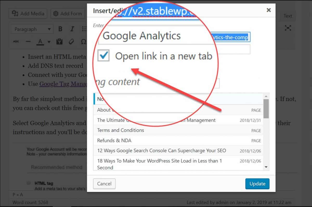Select '18 Ways To Make Your WordPress' row
312x207 pixels.
click(178, 163)
